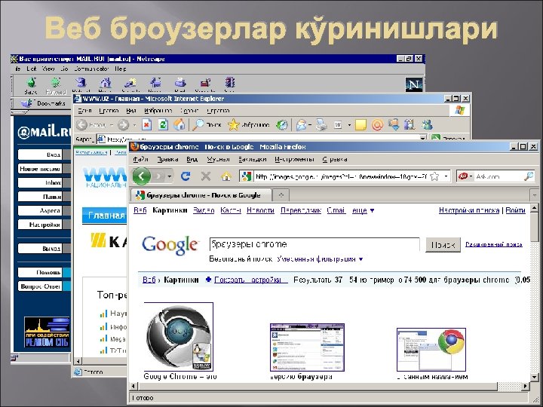
Task: Open safe search filter dropdown arrow
Action: [360, 259]
